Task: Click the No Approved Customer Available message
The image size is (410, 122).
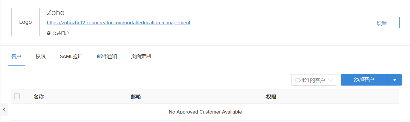Action: click(205, 112)
